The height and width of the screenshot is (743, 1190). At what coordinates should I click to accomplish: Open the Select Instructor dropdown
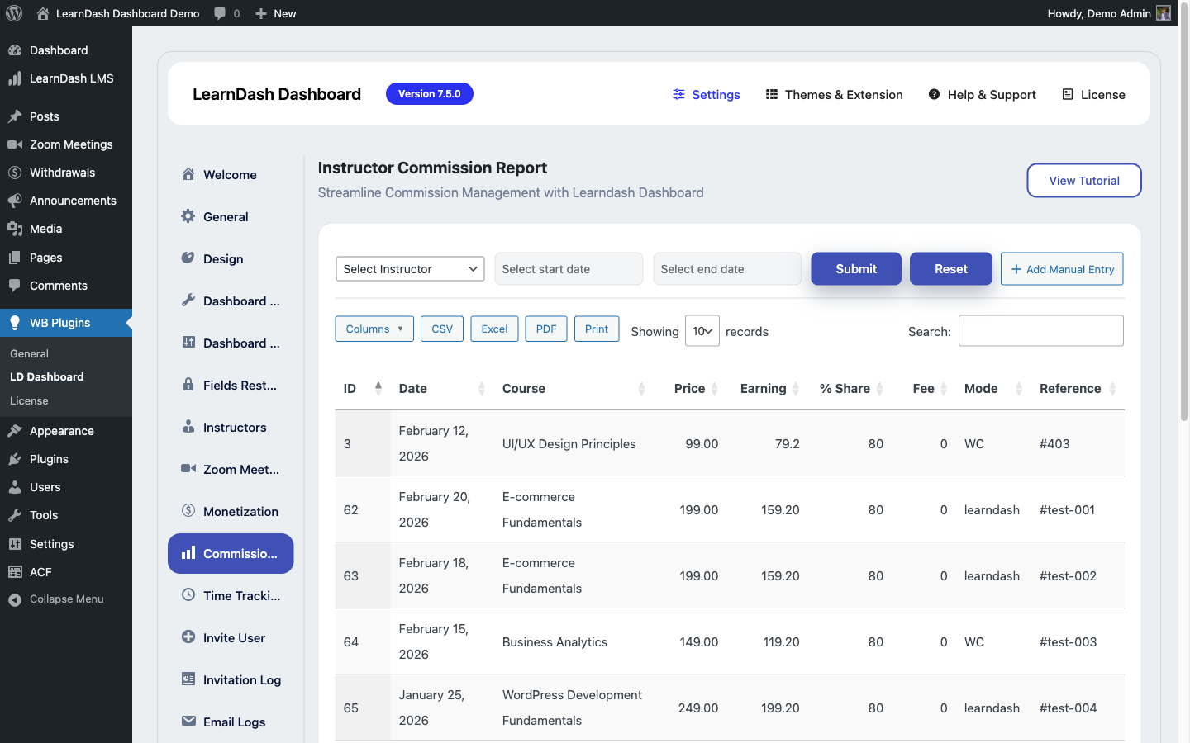coord(410,269)
